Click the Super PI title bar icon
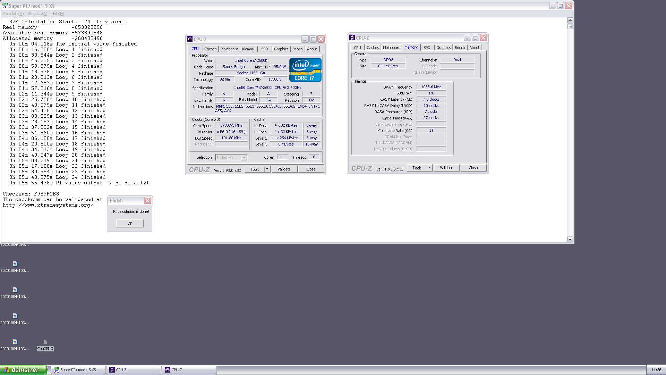This screenshot has width=666, height=375. click(x=5, y=6)
